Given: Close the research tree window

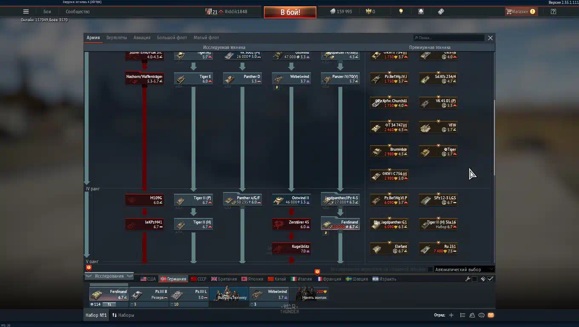Looking at the screenshot, I should 490,38.
